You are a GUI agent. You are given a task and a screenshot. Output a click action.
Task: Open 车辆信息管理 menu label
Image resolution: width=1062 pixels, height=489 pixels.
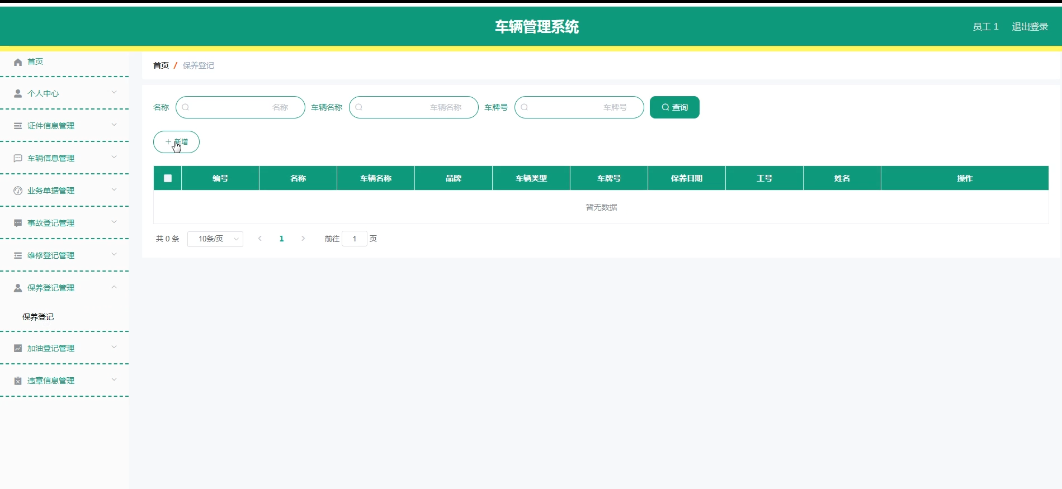click(51, 158)
